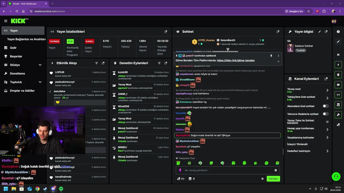Click Google'a Sor in browser toolbar
This screenshot has height=193, width=344.
294,11
